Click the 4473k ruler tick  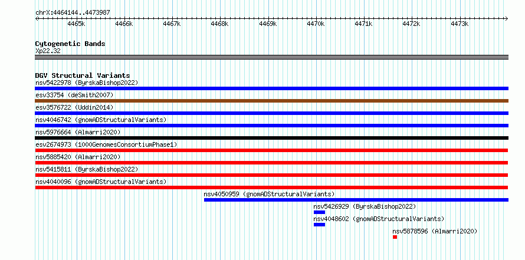(x=460, y=24)
